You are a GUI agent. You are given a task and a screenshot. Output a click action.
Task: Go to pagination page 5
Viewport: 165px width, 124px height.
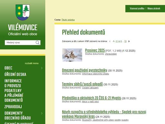[x=121, y=41]
